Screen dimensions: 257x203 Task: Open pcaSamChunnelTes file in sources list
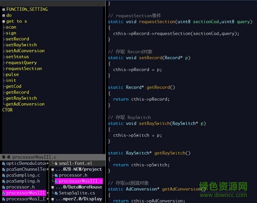click(27, 169)
